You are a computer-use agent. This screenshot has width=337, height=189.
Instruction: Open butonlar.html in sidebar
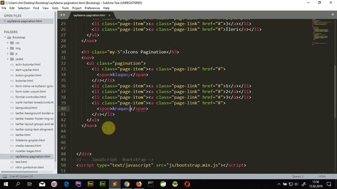point(24,81)
